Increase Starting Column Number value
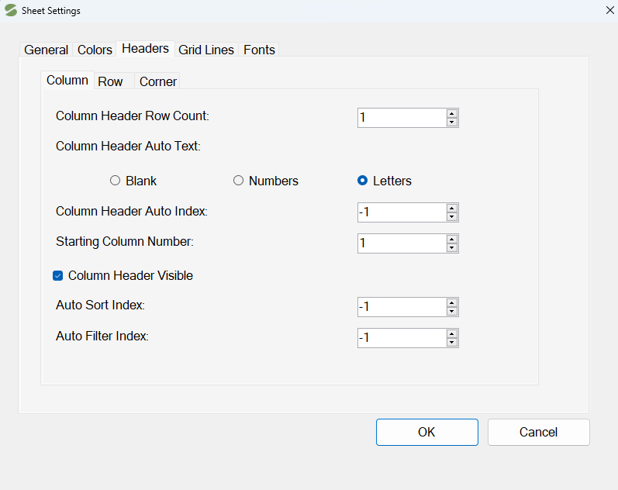This screenshot has height=490, width=618. (x=452, y=240)
